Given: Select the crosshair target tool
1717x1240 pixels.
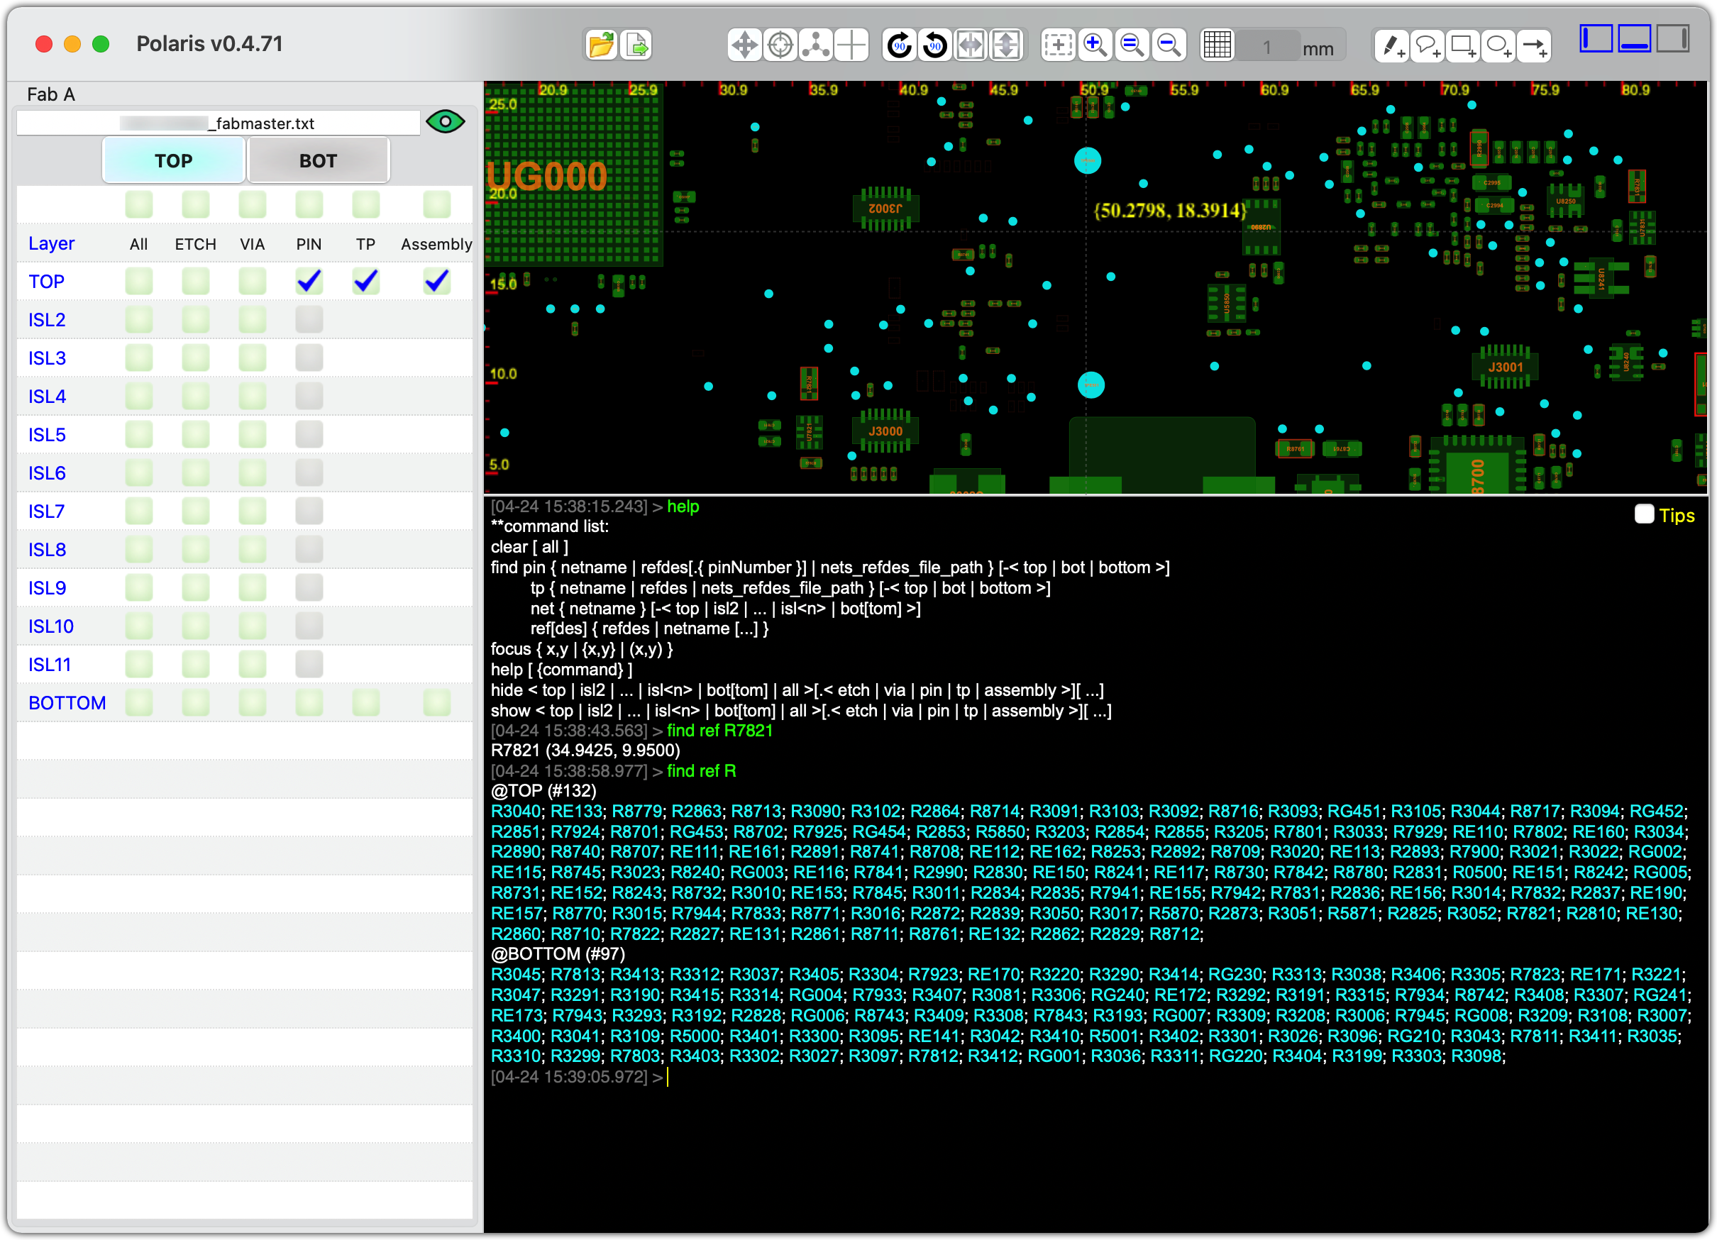Looking at the screenshot, I should pos(780,45).
